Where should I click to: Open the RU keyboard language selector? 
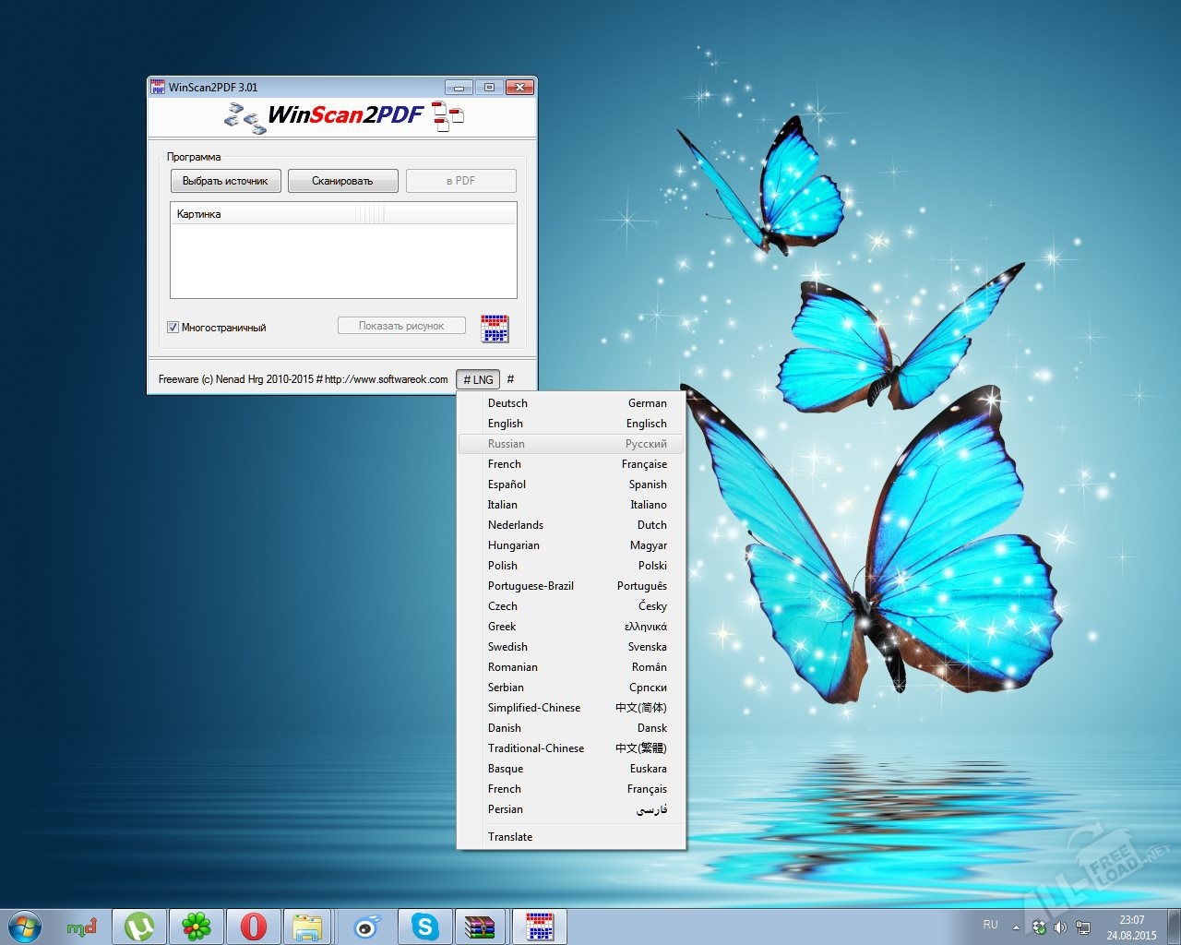coord(990,925)
